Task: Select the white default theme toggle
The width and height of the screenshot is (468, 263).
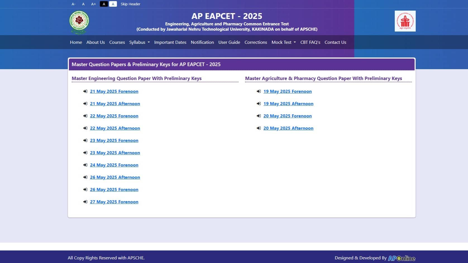Action: 113,4
